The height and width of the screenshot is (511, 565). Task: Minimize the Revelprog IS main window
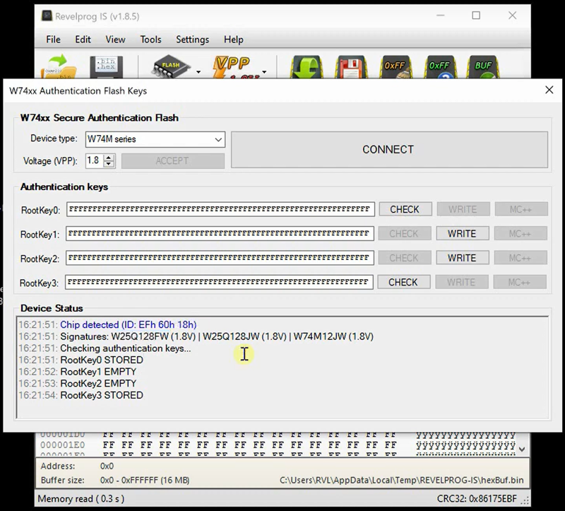point(440,16)
